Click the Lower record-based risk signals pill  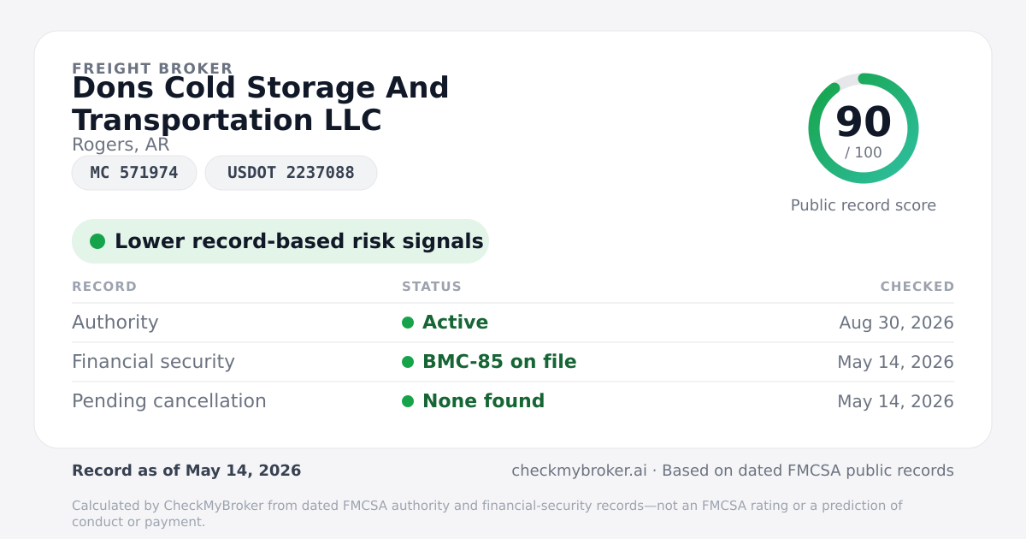pos(280,241)
